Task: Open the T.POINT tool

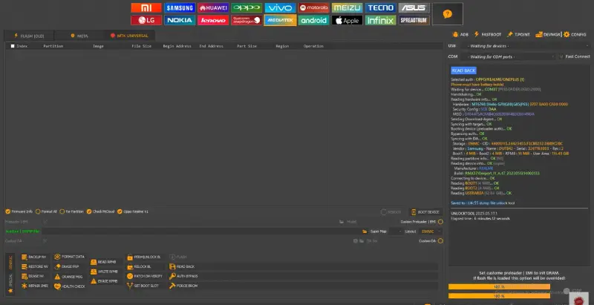Action: pos(518,34)
